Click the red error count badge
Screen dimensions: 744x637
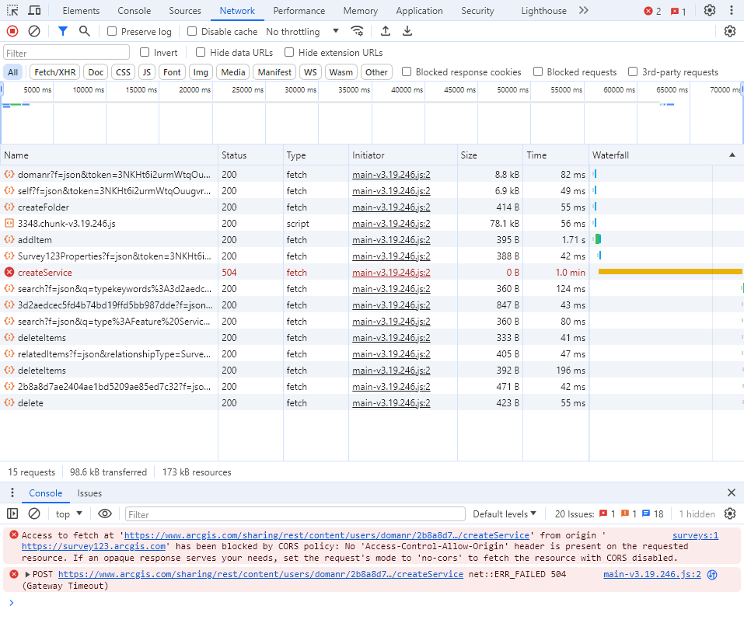(652, 12)
